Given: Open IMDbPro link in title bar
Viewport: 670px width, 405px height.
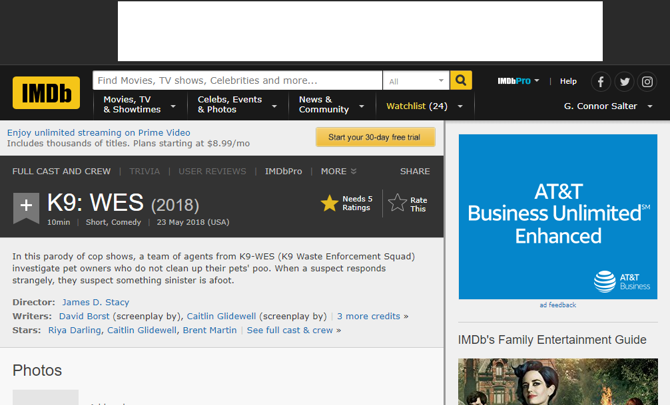Looking at the screenshot, I should point(283,171).
